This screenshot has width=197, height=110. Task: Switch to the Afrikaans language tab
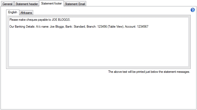pos(26,13)
